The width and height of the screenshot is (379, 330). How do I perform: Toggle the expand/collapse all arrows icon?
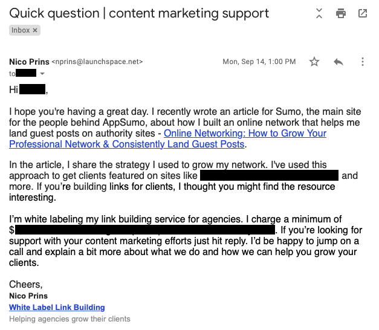[319, 13]
